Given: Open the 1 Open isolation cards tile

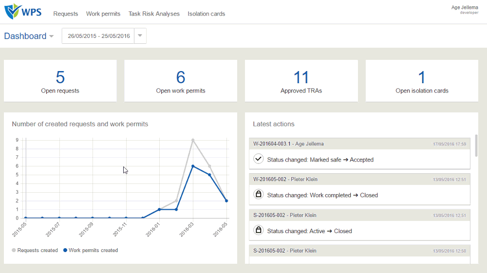Looking at the screenshot, I should point(422,81).
